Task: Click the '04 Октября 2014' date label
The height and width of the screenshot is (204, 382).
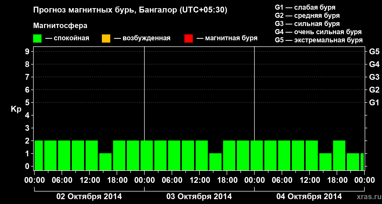Action: pyautogui.click(x=309, y=196)
